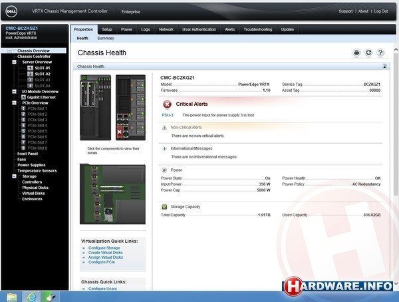Image resolution: width=399 pixels, height=302 pixels.
Task: Select the Summary sub-tab
Action: [105, 38]
